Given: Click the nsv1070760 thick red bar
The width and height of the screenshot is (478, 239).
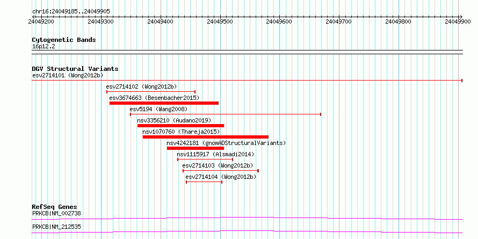Looking at the screenshot, I should tap(206, 137).
